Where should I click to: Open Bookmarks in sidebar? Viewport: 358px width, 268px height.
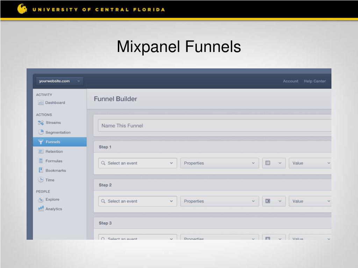[60, 170]
